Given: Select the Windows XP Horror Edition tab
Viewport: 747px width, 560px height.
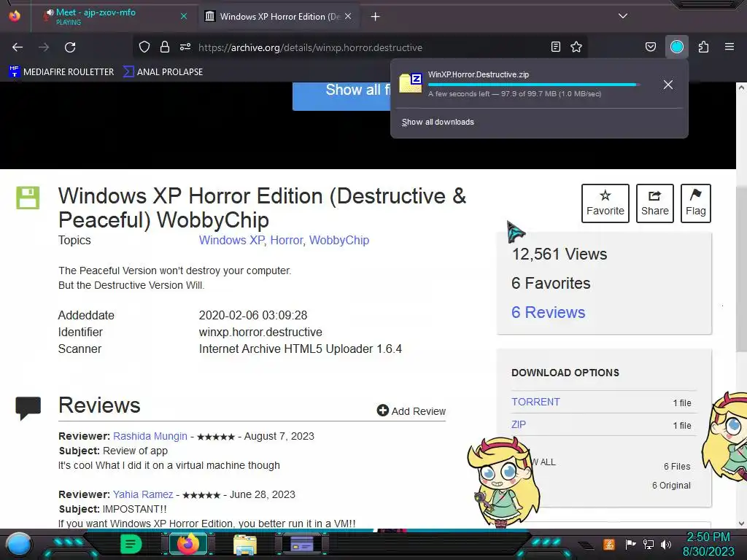Looking at the screenshot, I should (x=279, y=17).
